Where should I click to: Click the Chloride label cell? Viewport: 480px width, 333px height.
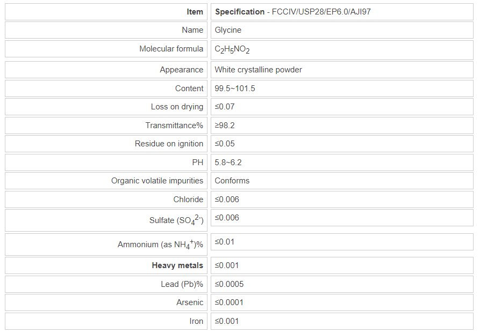pos(188,199)
